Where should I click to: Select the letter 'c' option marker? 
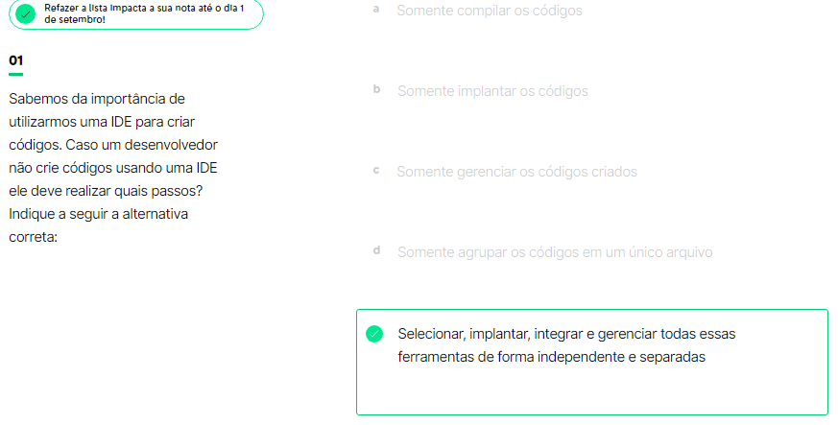pyautogui.click(x=375, y=170)
